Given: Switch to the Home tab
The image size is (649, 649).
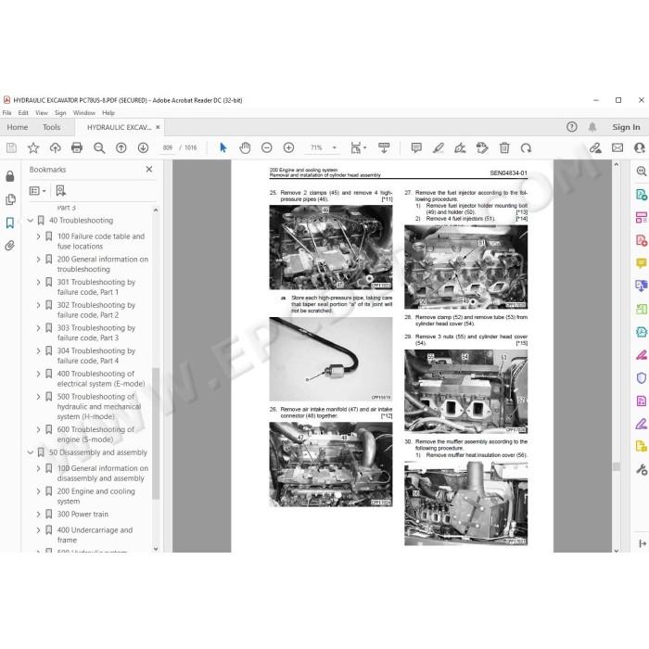Looking at the screenshot, I should pyautogui.click(x=18, y=127).
